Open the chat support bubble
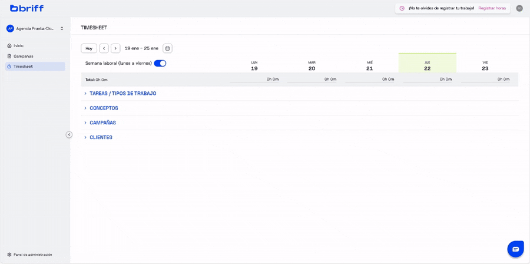The height and width of the screenshot is (264, 530). (x=515, y=249)
